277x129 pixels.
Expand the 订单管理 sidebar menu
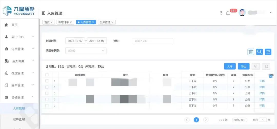(19, 49)
